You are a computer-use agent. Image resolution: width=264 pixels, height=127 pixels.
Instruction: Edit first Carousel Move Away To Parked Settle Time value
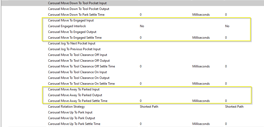click(x=141, y=101)
